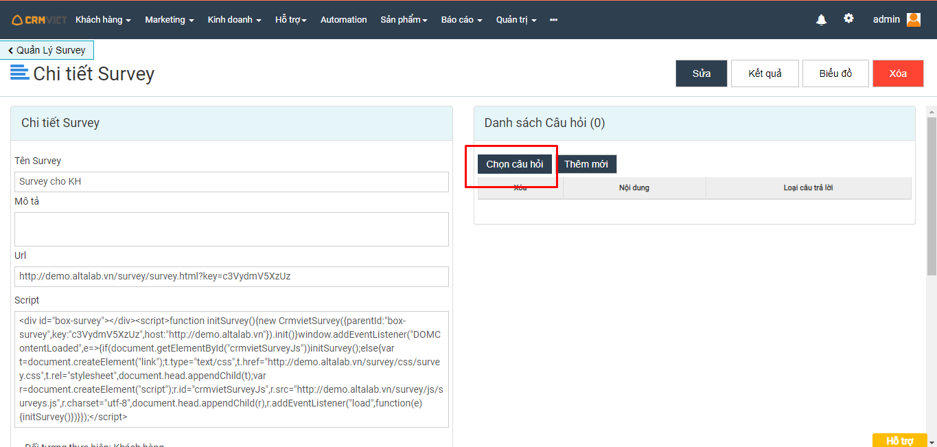Screen dimensions: 937x447
Task: Expand the Kinh doanh dropdown menu
Action: point(235,20)
